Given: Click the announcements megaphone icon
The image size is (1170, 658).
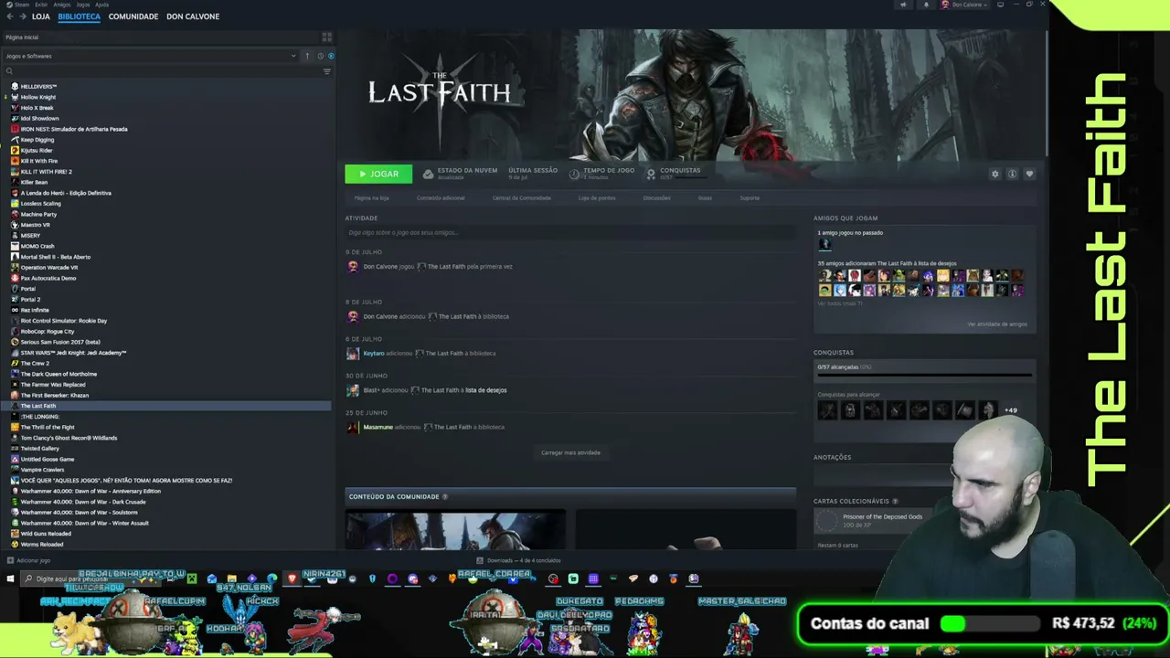Looking at the screenshot, I should tap(903, 5).
